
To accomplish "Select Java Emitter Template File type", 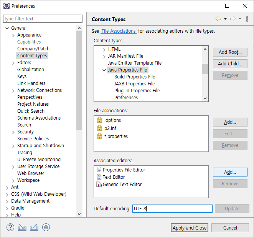I will coord(135,63).
